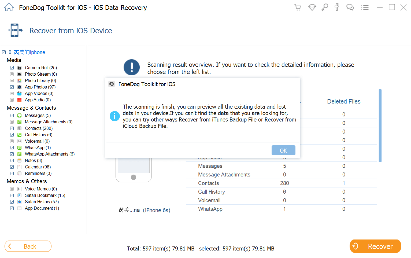Image resolution: width=411 pixels, height=258 pixels.
Task: Uncheck the WhatsApp Attachments checkbox
Action: pos(12,154)
